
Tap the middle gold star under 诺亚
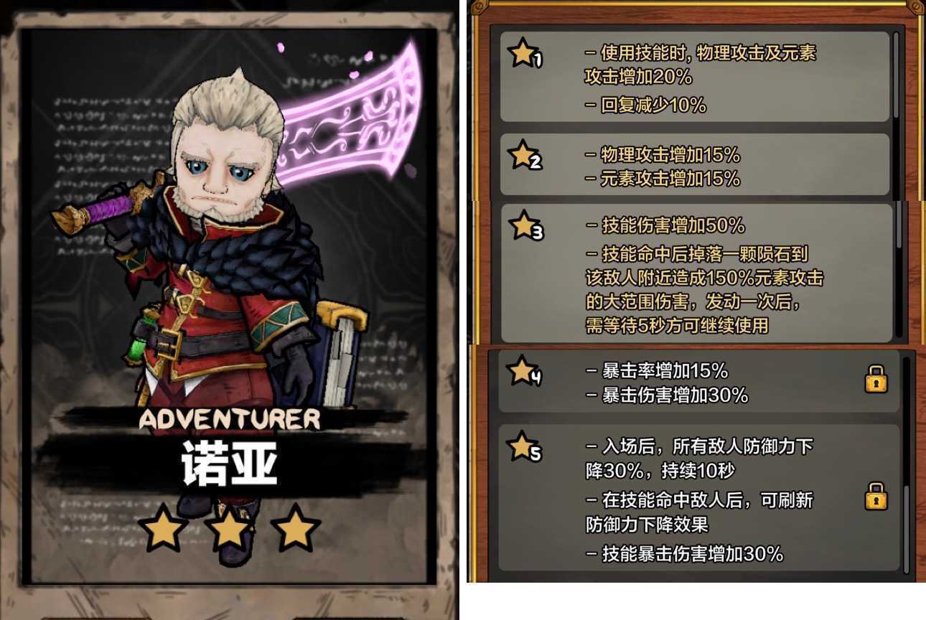229,529
